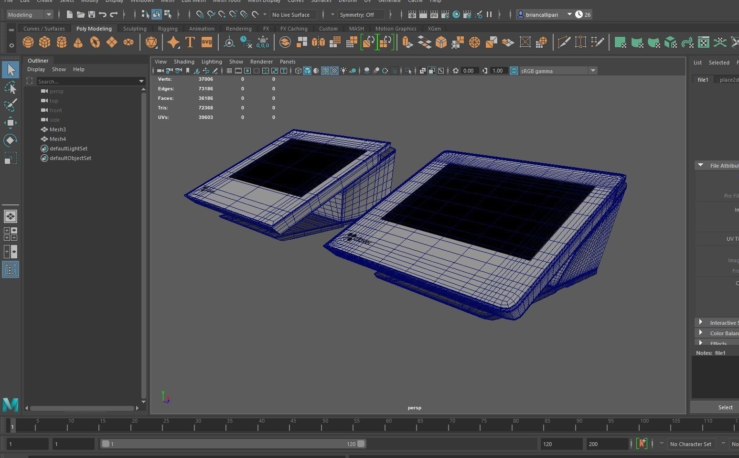Create a polygon cylinder from shelf
739x458 pixels.
pos(62,43)
